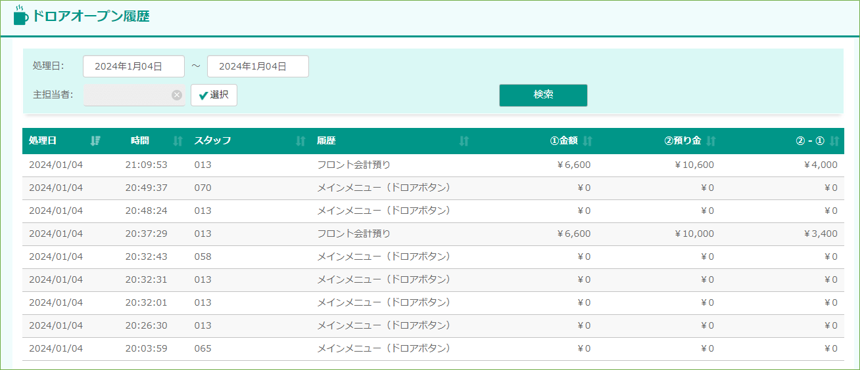The width and height of the screenshot is (860, 370).
Task: Sort by 履歴 column sort icon
Action: point(464,140)
